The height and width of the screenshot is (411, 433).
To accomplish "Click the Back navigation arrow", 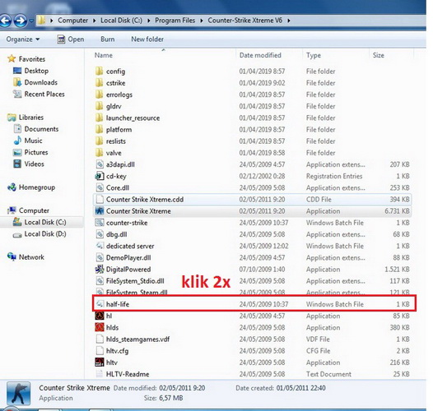I will pyautogui.click(x=5, y=21).
